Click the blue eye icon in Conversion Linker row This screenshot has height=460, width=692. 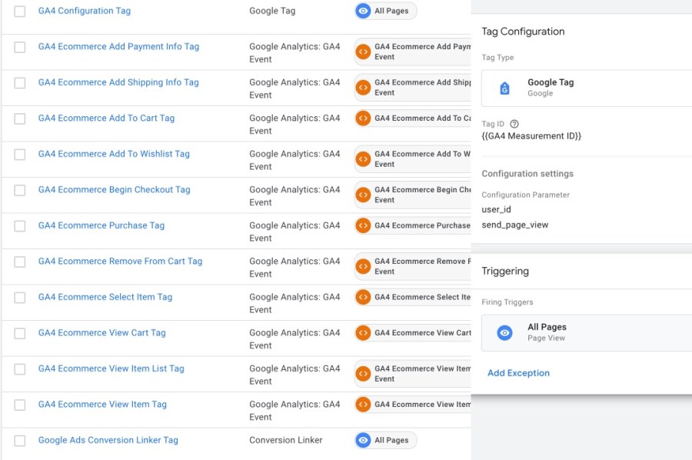pyautogui.click(x=363, y=440)
